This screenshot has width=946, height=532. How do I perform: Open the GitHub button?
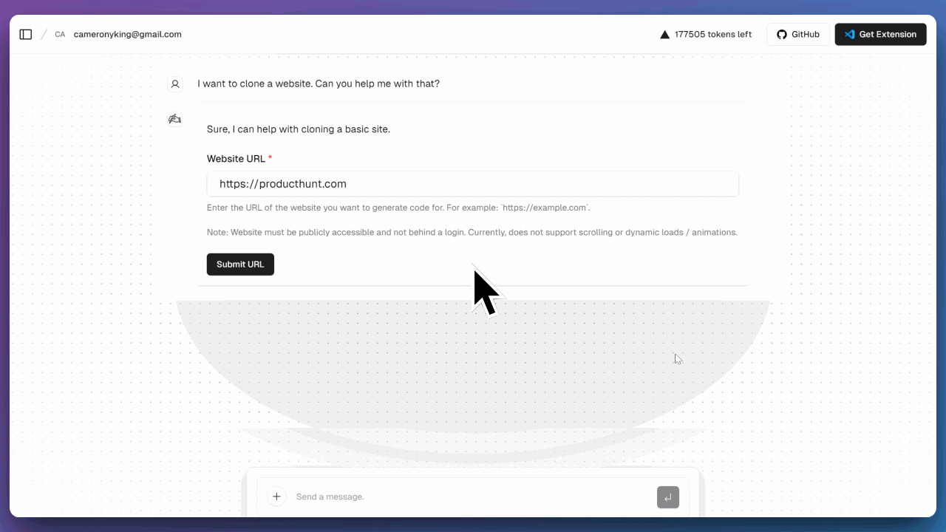[x=798, y=34]
